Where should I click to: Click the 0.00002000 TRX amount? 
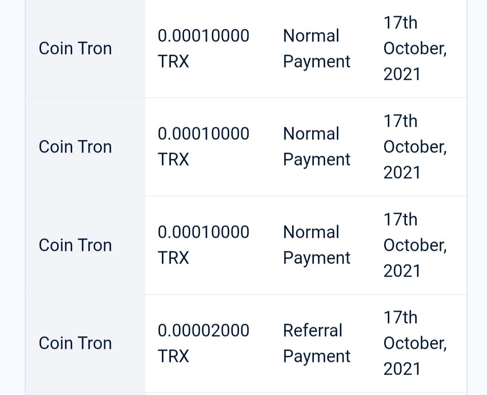click(203, 344)
